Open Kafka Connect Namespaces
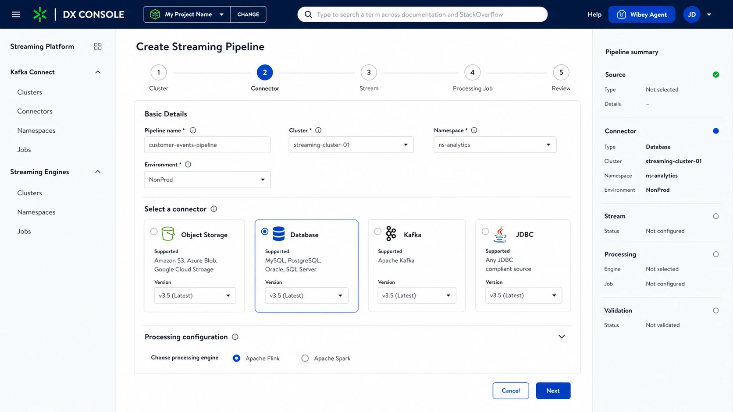The image size is (733, 412). point(36,130)
